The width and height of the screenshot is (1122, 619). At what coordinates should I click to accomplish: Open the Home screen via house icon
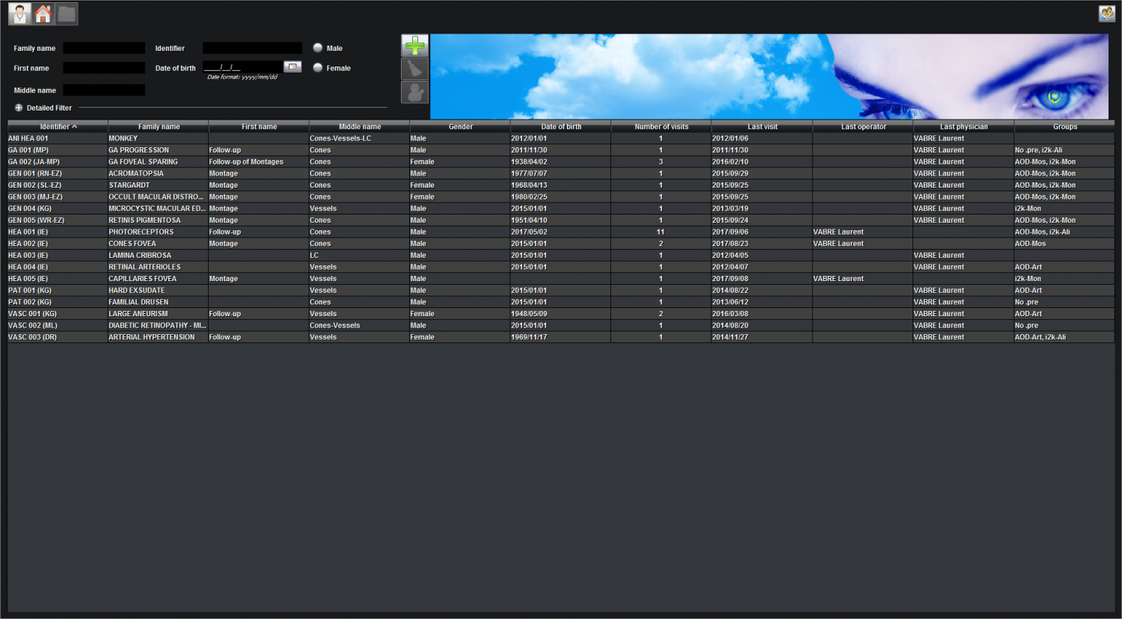pyautogui.click(x=43, y=13)
